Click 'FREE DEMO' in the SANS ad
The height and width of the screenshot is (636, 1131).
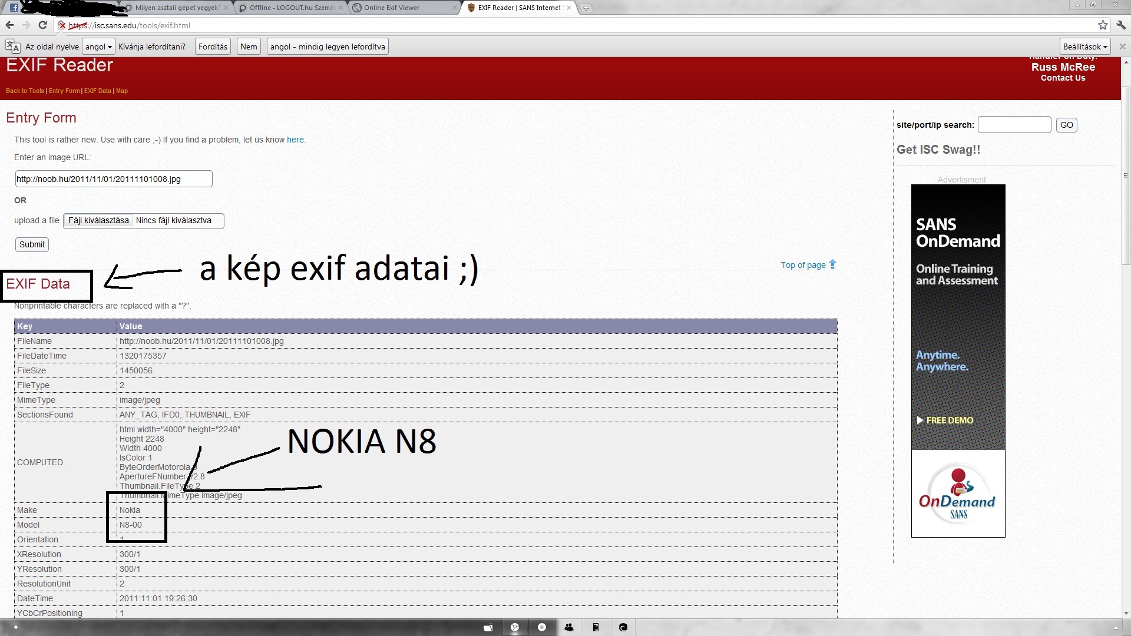tap(945, 420)
